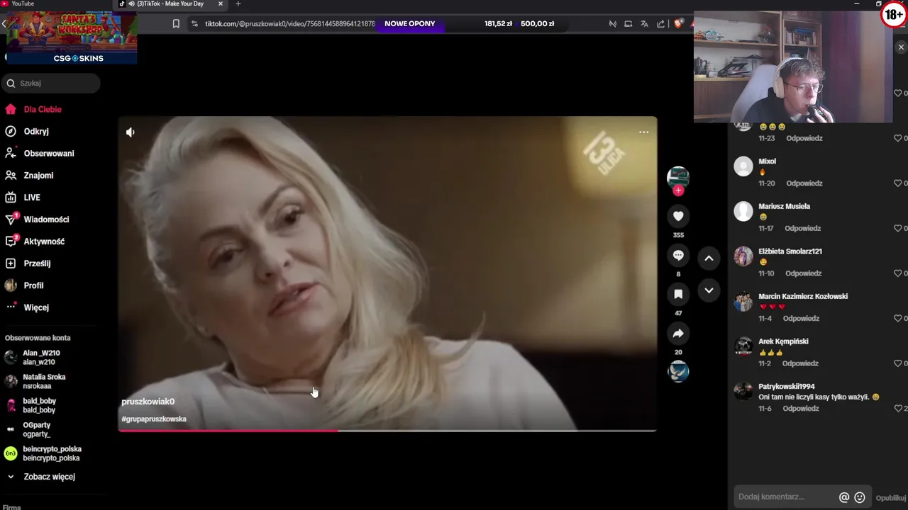Click the Szukaj search field

[51, 84]
